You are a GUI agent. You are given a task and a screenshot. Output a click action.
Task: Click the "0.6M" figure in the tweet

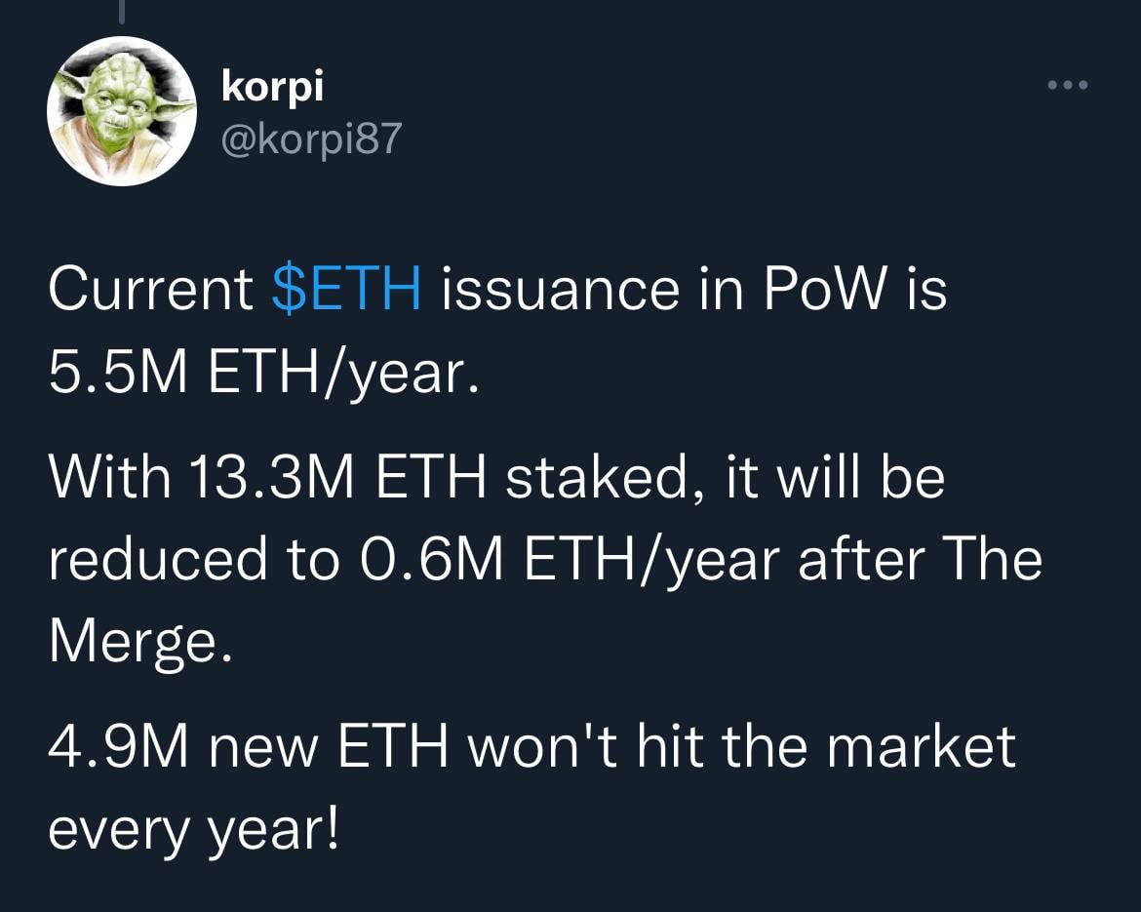pyautogui.click(x=431, y=559)
